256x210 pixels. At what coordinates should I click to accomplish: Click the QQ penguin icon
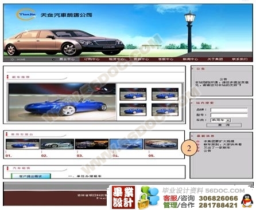click(247, 201)
